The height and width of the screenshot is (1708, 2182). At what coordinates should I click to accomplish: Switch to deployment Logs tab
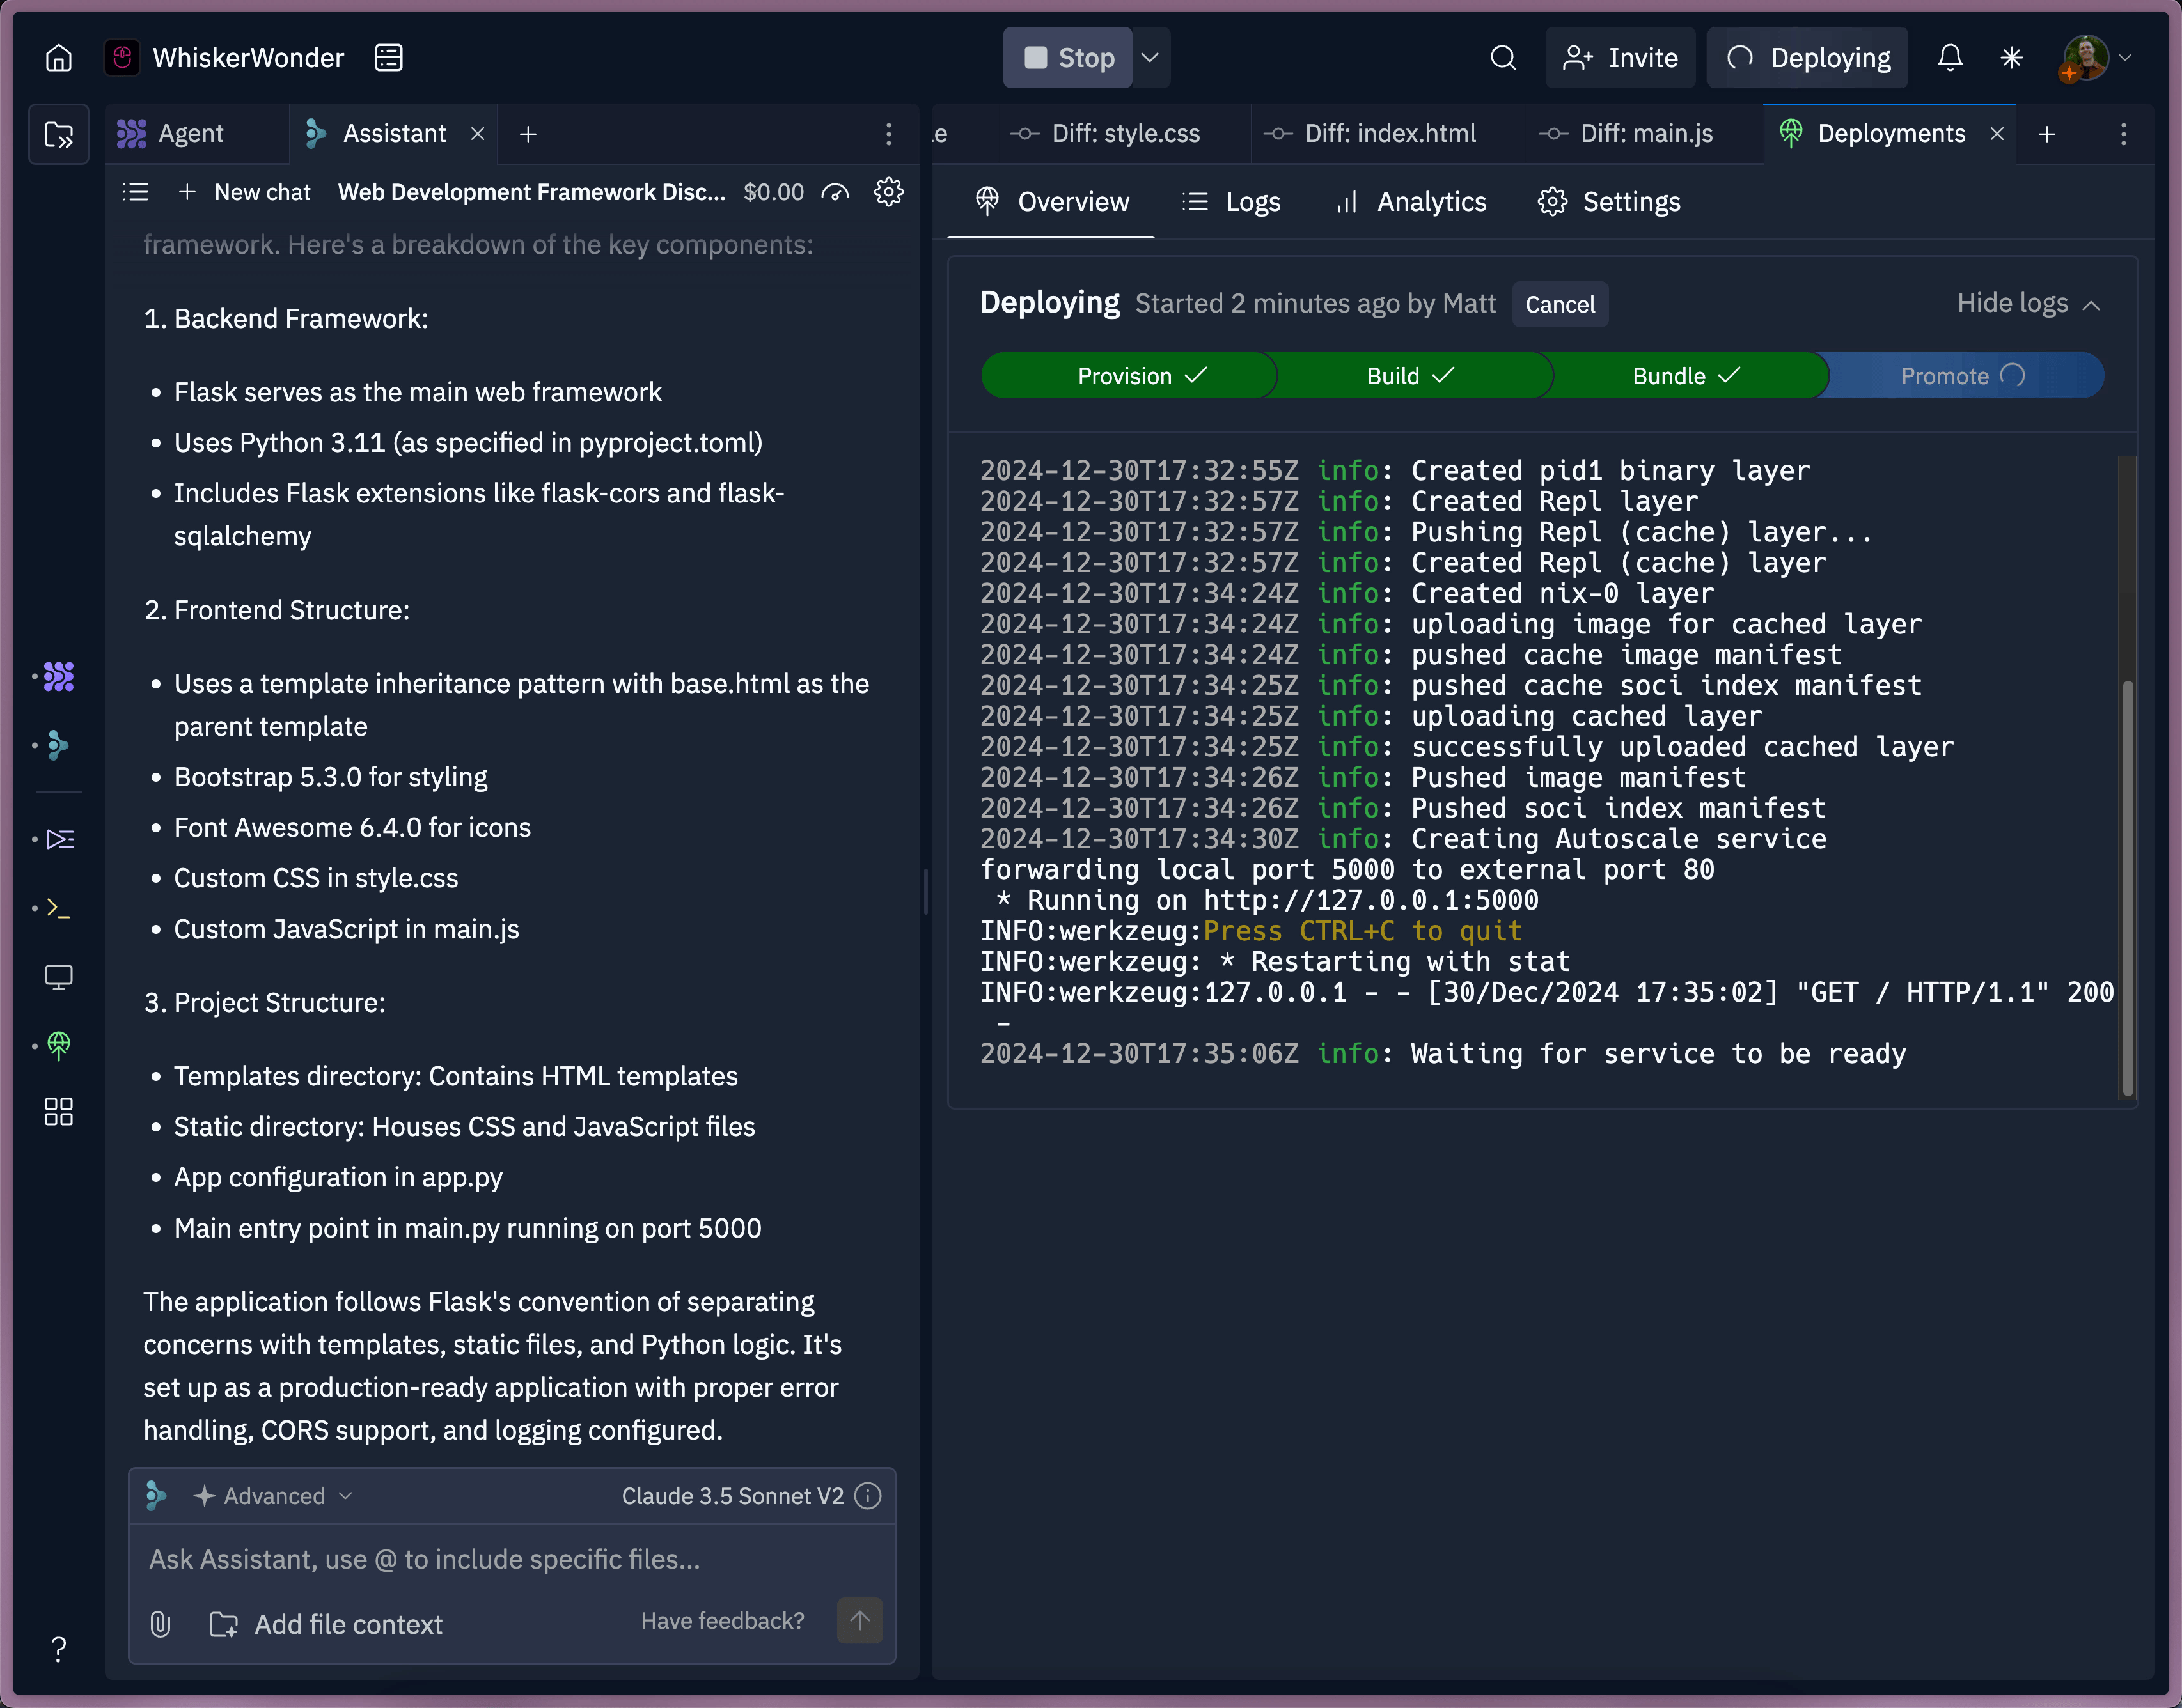click(1232, 202)
